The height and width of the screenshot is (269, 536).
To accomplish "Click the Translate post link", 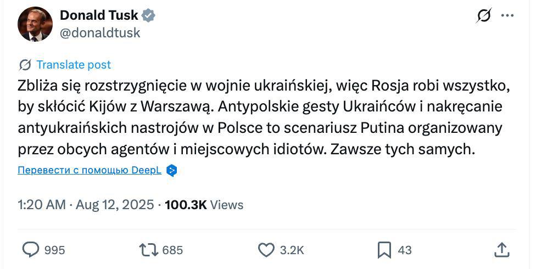I will pyautogui.click(x=74, y=65).
